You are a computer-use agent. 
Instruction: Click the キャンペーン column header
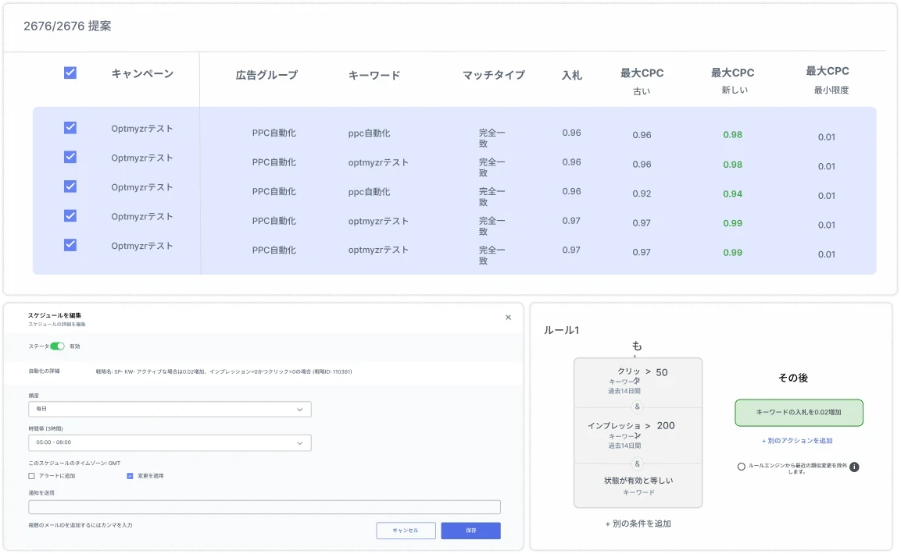click(x=142, y=73)
